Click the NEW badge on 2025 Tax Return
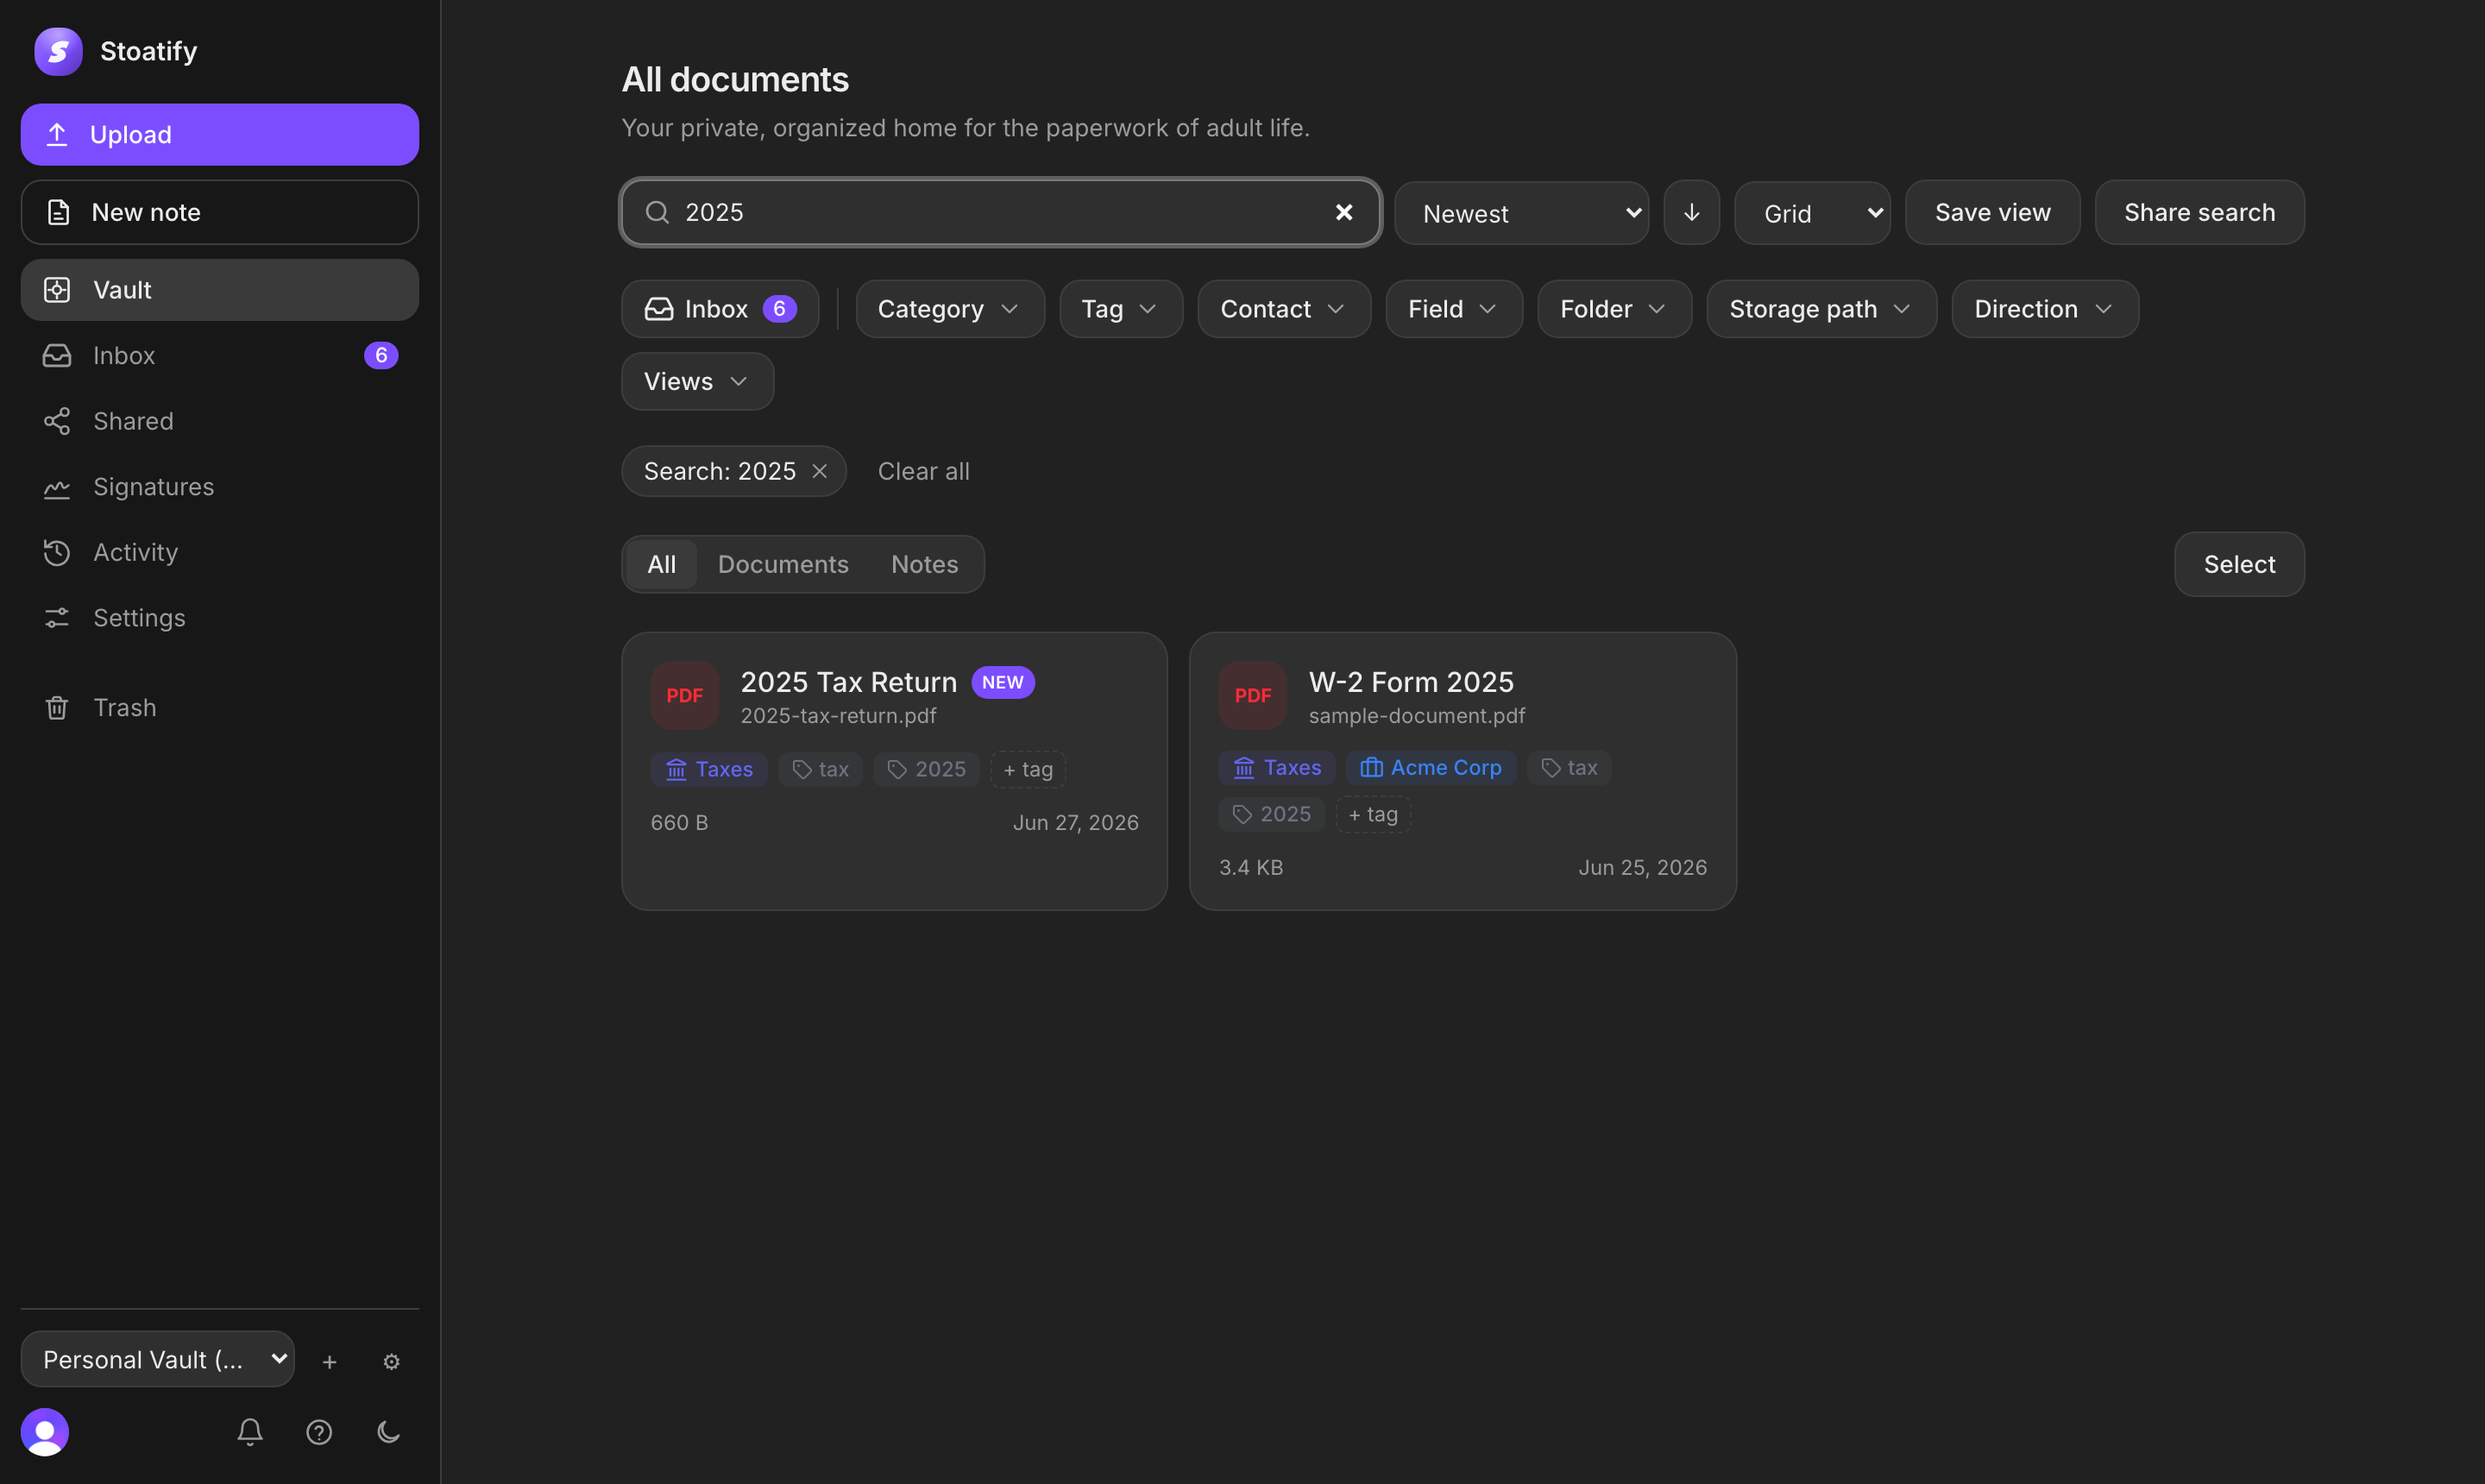 (1003, 682)
